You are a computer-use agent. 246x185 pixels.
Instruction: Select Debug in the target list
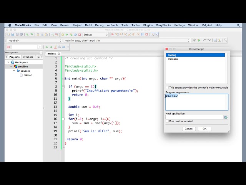click(x=195, y=55)
